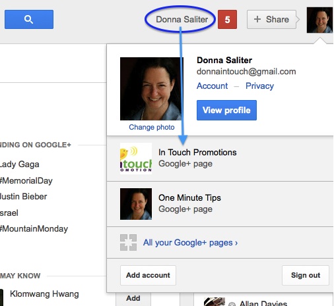Click the pages grid icon beside All your Google+ pages

[x=128, y=242]
